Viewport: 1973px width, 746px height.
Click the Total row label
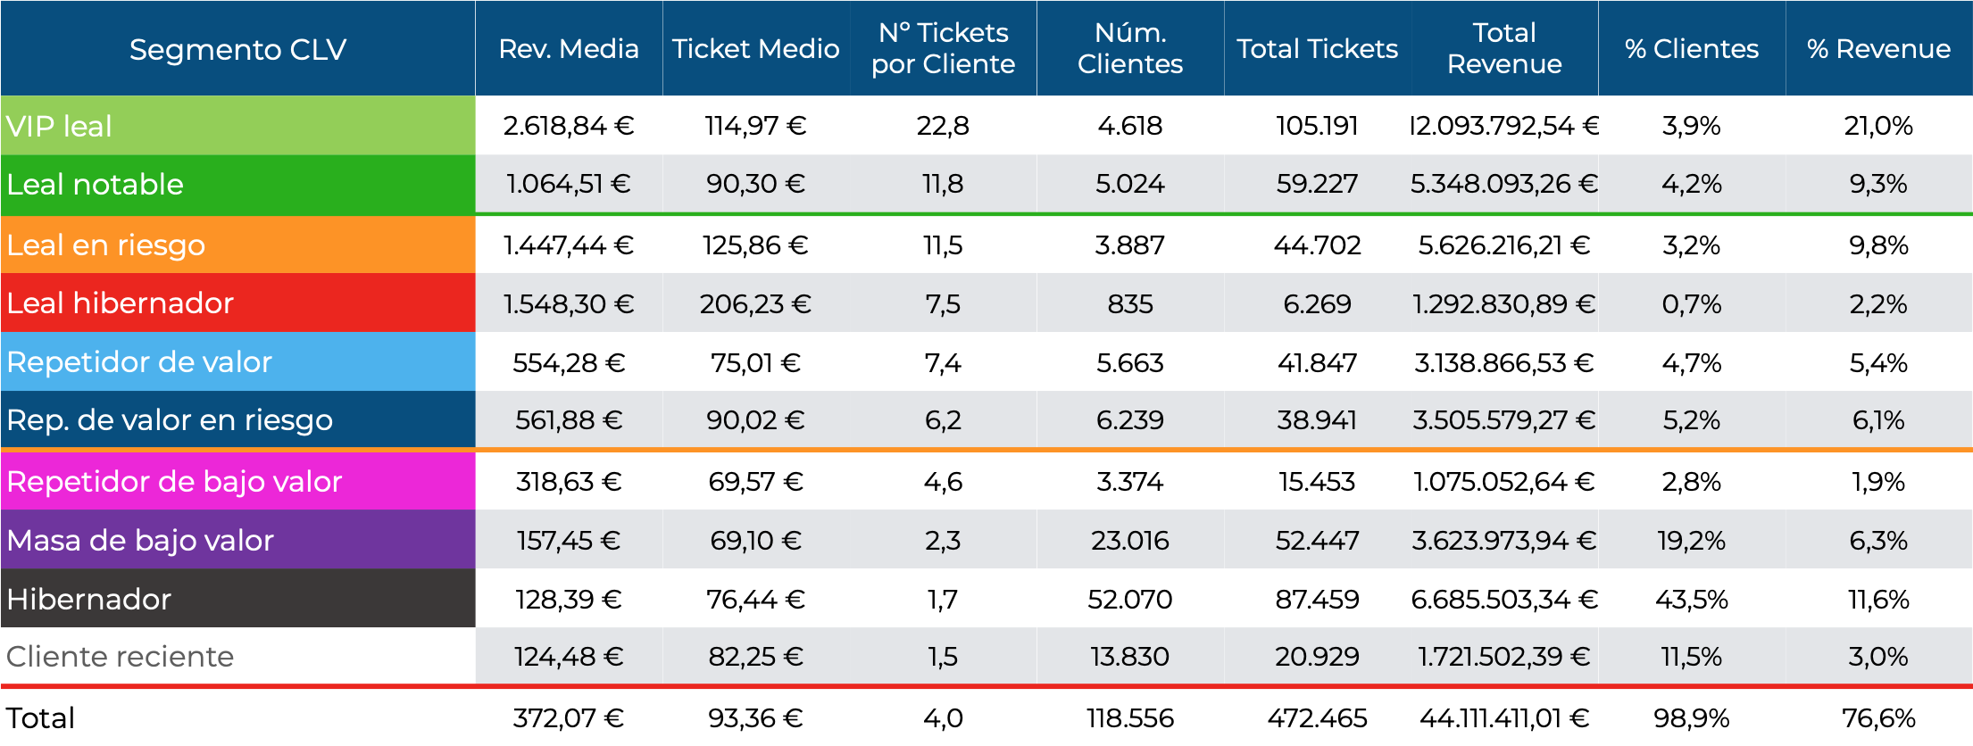pos(41,718)
